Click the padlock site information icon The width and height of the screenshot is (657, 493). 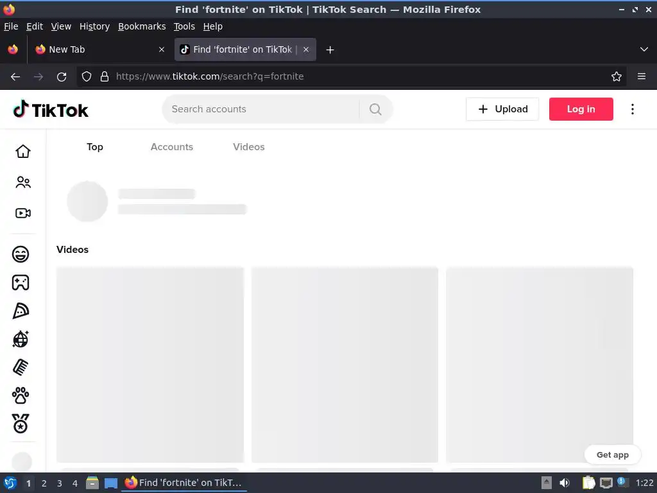tap(105, 76)
